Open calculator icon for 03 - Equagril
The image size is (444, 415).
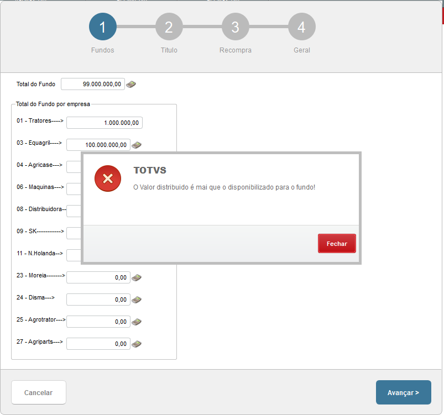(137, 145)
